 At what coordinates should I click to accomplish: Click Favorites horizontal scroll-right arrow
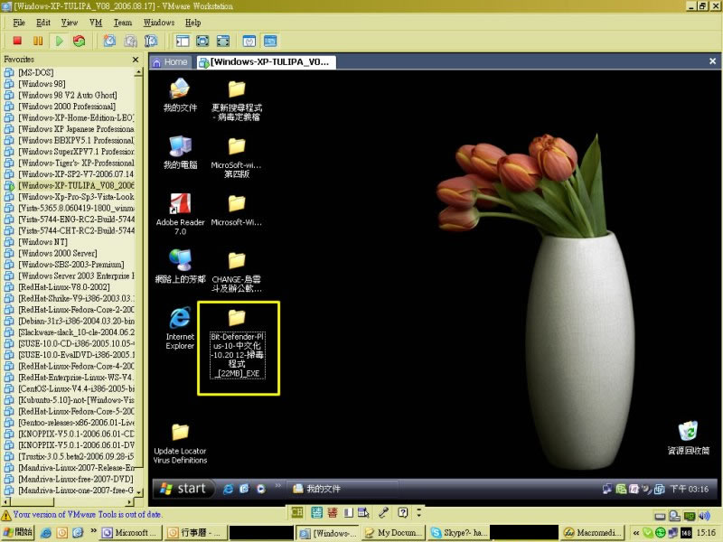click(x=129, y=501)
